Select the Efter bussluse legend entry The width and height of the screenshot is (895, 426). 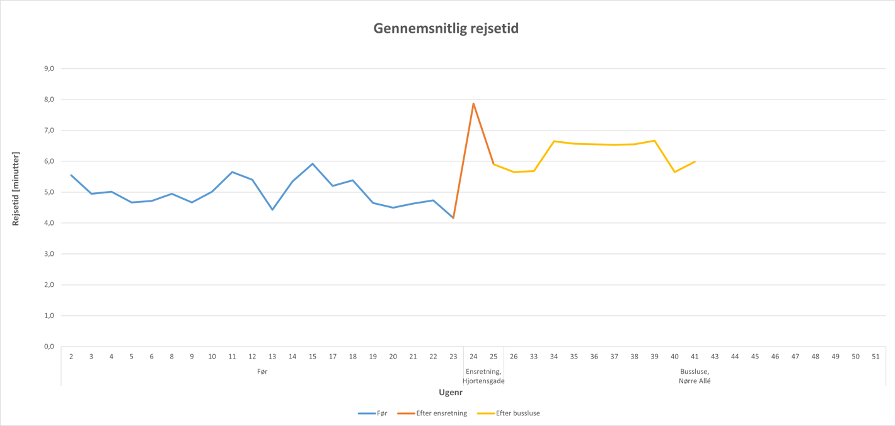517,413
